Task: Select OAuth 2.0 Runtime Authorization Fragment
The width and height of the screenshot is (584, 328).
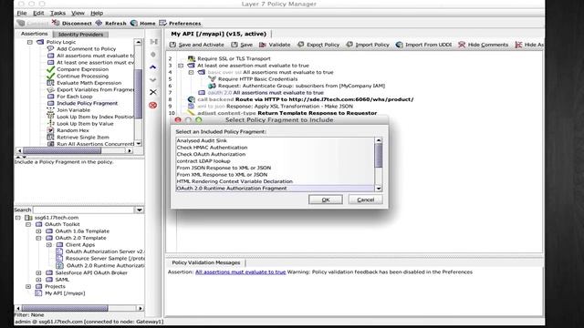Action: (x=276, y=189)
